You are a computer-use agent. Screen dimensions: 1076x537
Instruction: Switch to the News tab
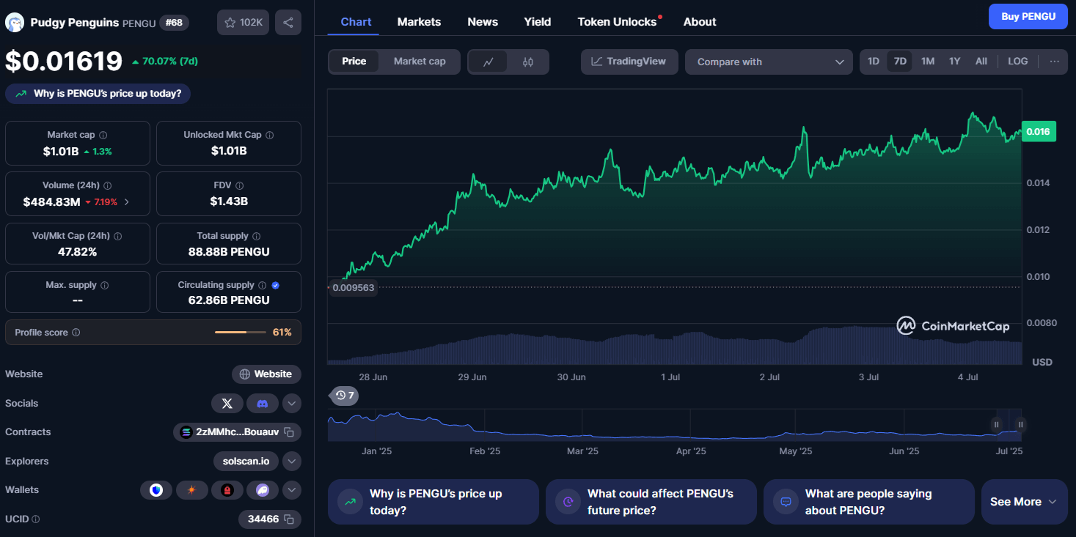[483, 22]
